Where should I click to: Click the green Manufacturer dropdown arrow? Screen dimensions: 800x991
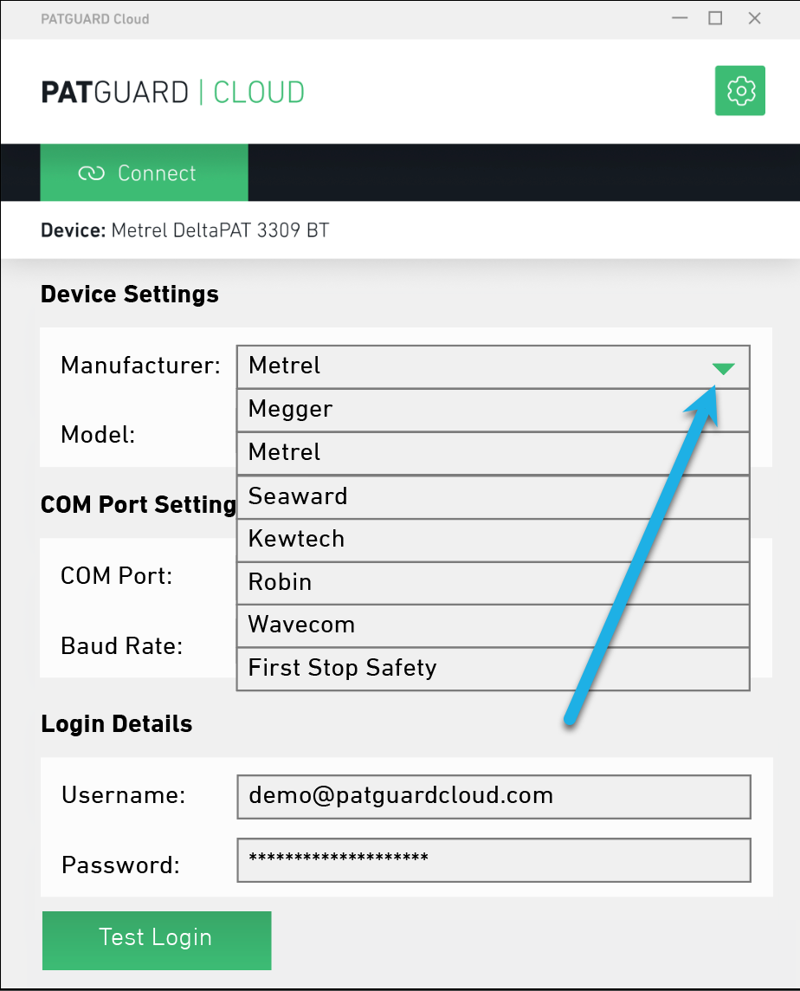(723, 368)
